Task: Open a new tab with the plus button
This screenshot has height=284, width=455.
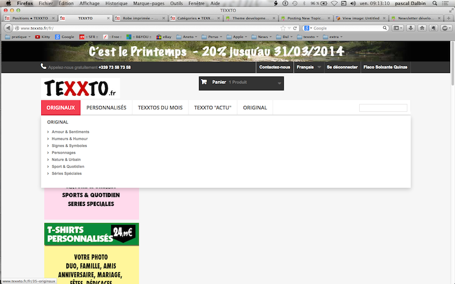Action: (x=449, y=18)
